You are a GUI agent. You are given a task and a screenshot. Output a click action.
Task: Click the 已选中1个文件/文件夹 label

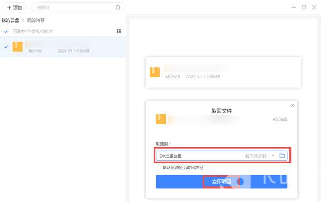(x=33, y=32)
